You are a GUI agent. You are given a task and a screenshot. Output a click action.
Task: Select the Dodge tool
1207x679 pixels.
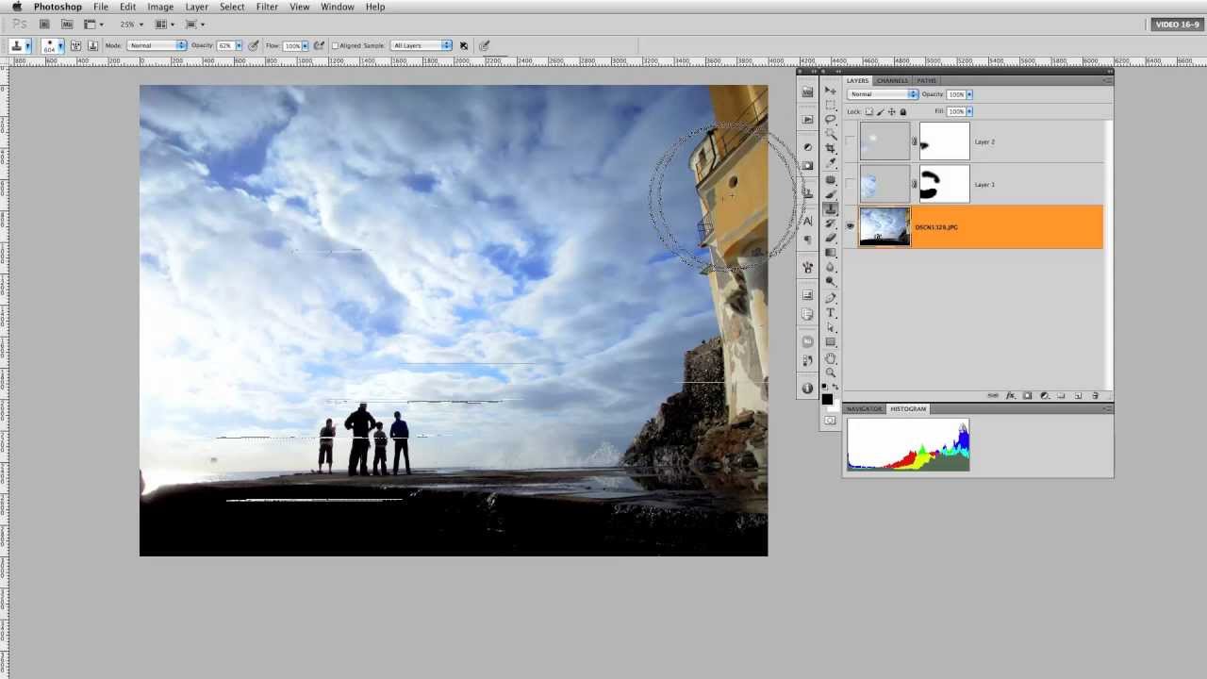[x=830, y=280]
